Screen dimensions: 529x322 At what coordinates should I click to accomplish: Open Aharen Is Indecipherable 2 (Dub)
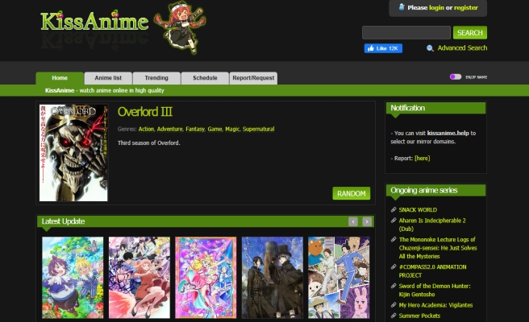pyautogui.click(x=432, y=225)
